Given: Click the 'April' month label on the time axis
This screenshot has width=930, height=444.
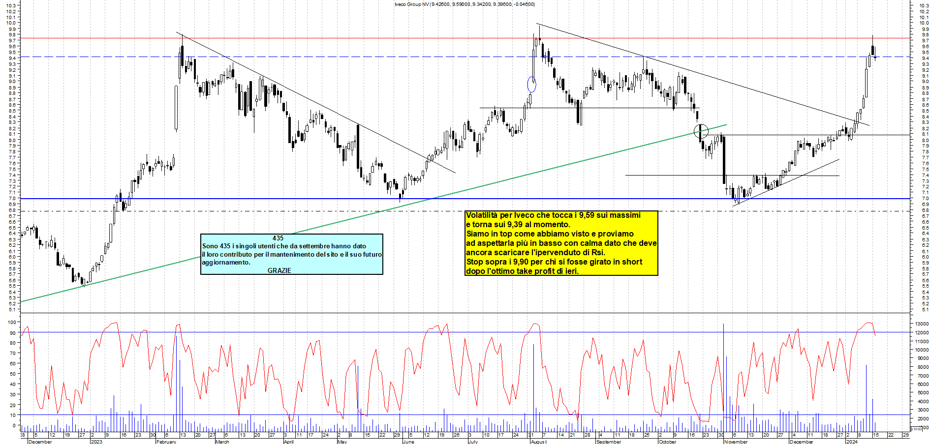Looking at the screenshot, I should [289, 442].
